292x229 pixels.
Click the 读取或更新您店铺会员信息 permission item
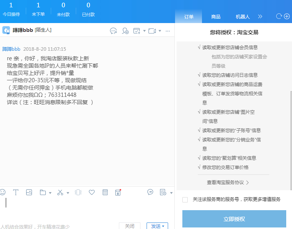(230, 47)
